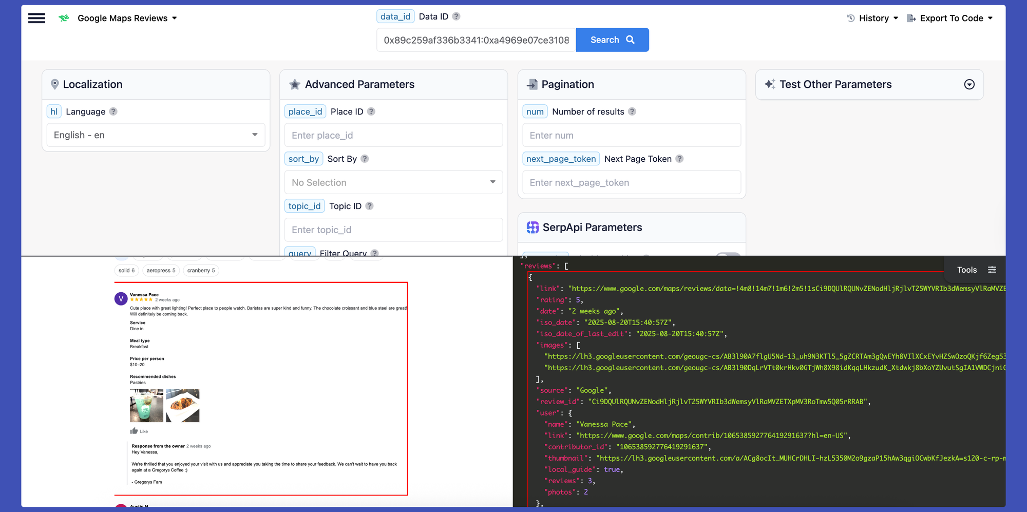Click the "photos": 2 JSON line

pos(566,492)
